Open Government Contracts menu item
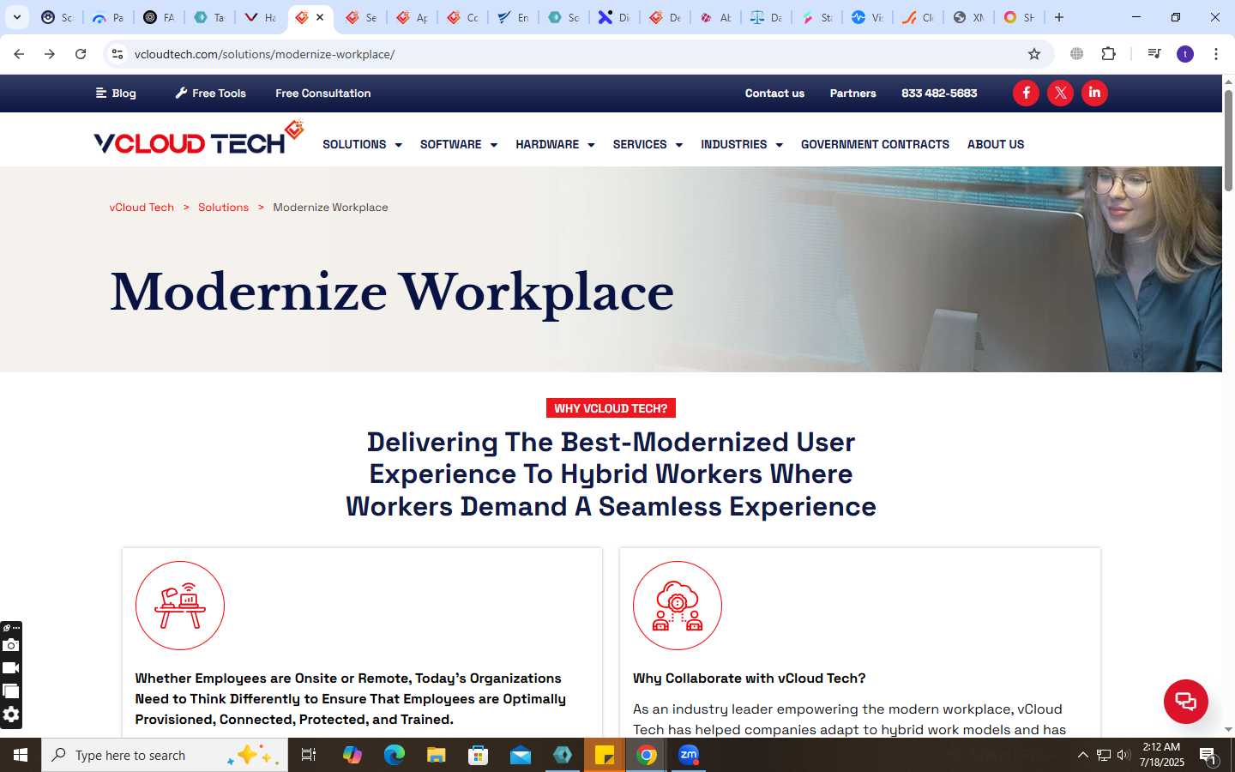The height and width of the screenshot is (772, 1235). click(875, 144)
